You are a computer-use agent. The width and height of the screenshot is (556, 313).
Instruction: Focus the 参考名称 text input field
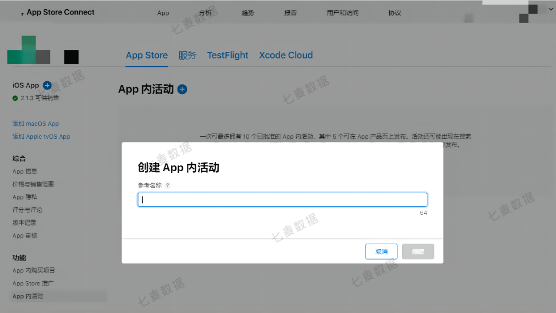click(x=282, y=200)
